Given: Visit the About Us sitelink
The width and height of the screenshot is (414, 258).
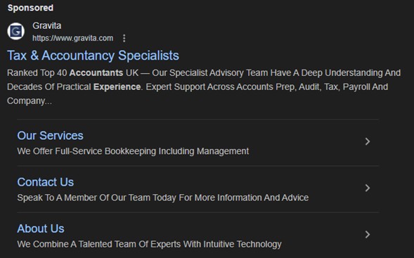Looking at the screenshot, I should pos(41,228).
